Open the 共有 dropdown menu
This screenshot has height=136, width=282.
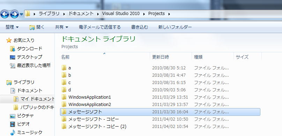point(62,27)
